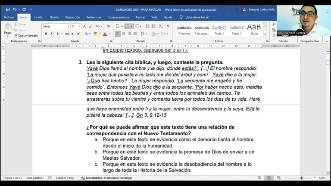This screenshot has width=331, height=186.
Task: Open the spell check book icon in status bar
Action: (x=50, y=178)
